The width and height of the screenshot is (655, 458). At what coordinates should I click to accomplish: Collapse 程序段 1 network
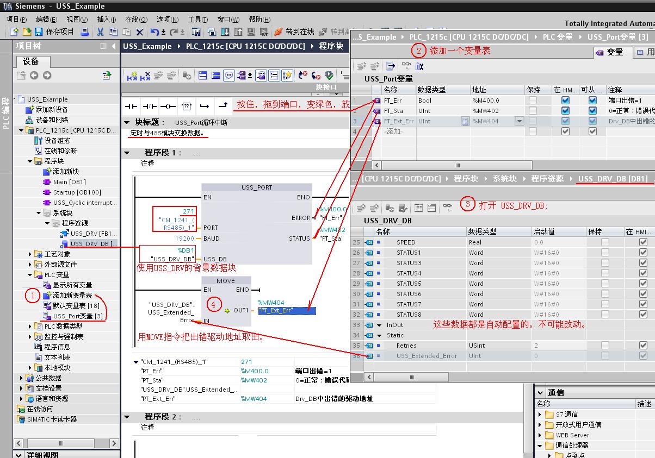coord(127,153)
